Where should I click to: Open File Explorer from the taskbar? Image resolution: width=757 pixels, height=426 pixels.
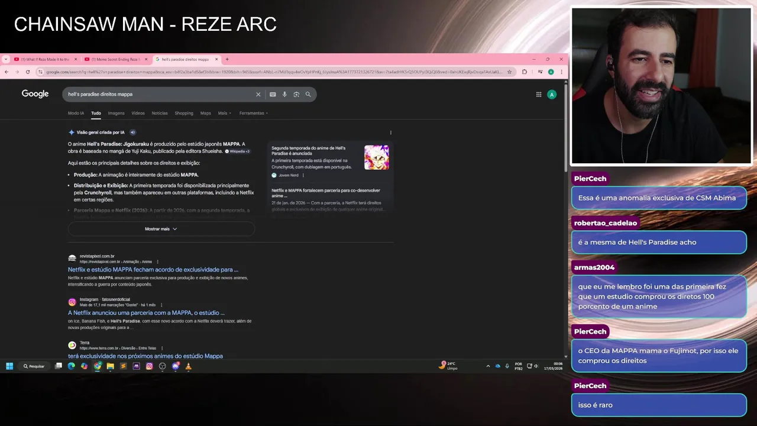(110, 366)
